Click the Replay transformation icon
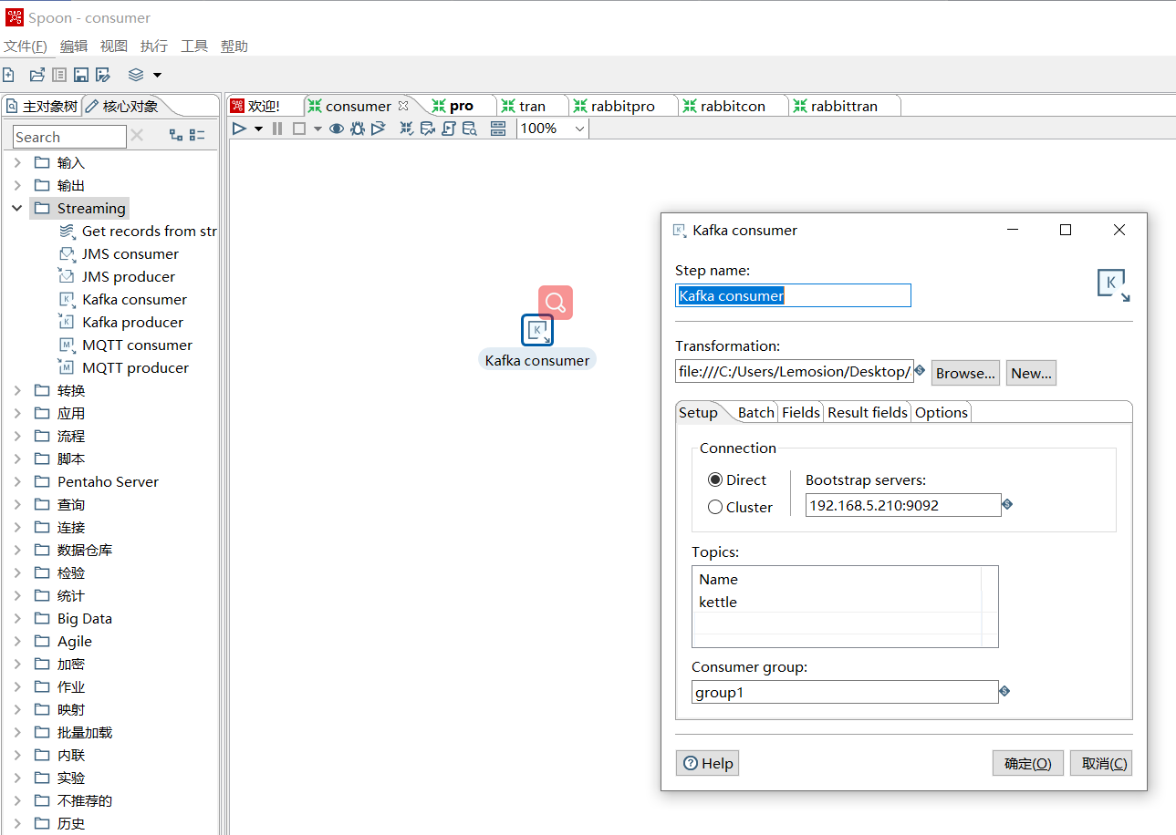The height and width of the screenshot is (835, 1176). pos(378,129)
